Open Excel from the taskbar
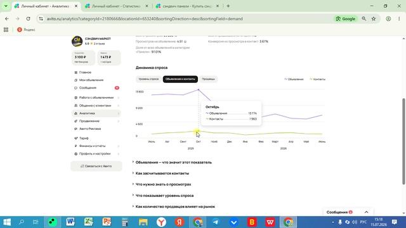Image resolution: width=406 pixels, height=228 pixels. coord(88,222)
